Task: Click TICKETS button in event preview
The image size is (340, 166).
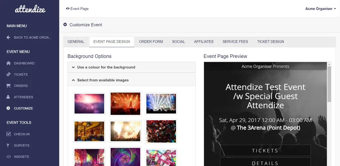Action: pyautogui.click(x=265, y=150)
